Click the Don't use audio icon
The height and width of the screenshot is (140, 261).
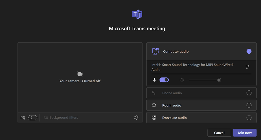154,118
